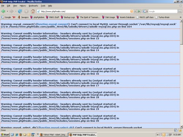Expand the address bar URL dropdown
This screenshot has height=137, width=183.
(135, 11)
